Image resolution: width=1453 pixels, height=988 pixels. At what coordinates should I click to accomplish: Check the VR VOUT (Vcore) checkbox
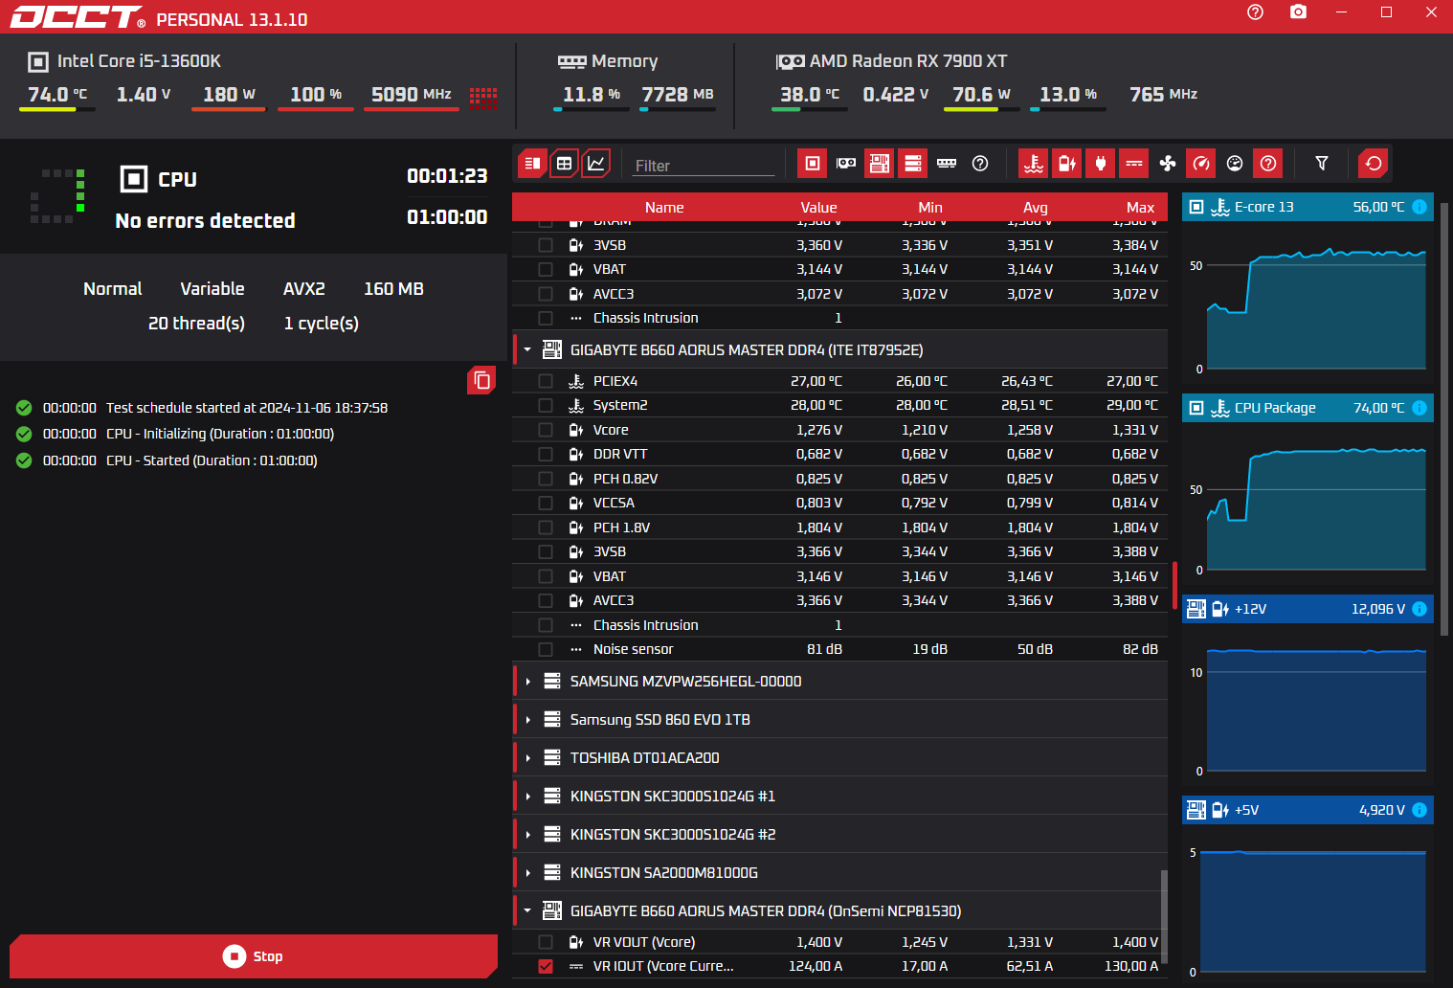point(546,942)
